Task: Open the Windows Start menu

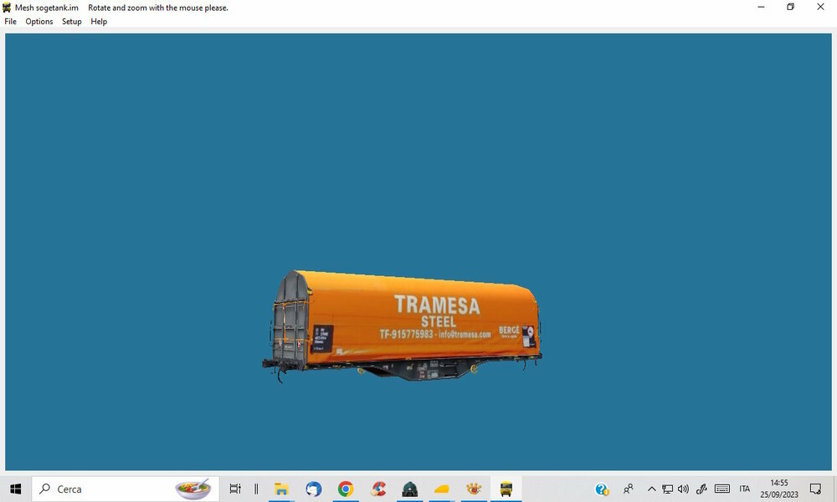Action: click(x=15, y=489)
